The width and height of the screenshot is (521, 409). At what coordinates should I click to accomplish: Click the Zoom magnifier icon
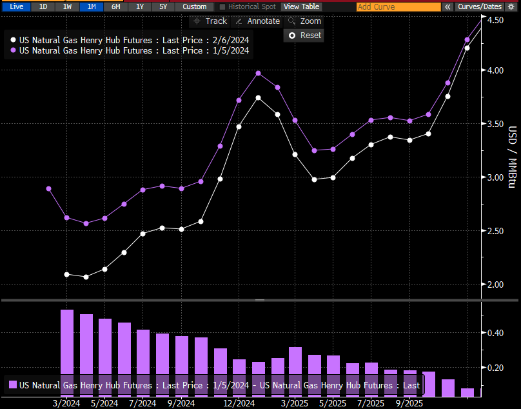coord(291,21)
